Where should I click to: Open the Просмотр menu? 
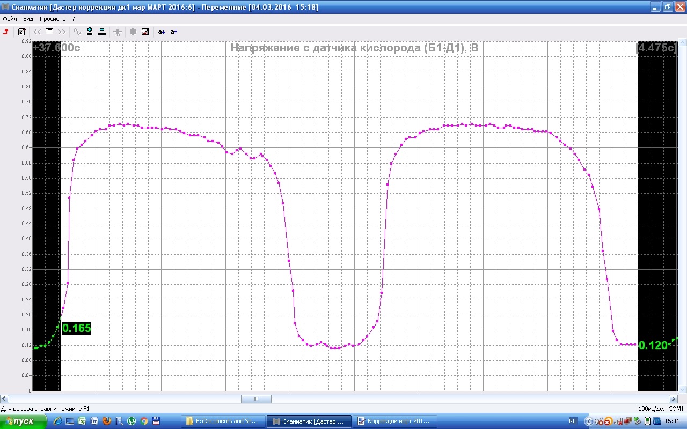click(53, 19)
